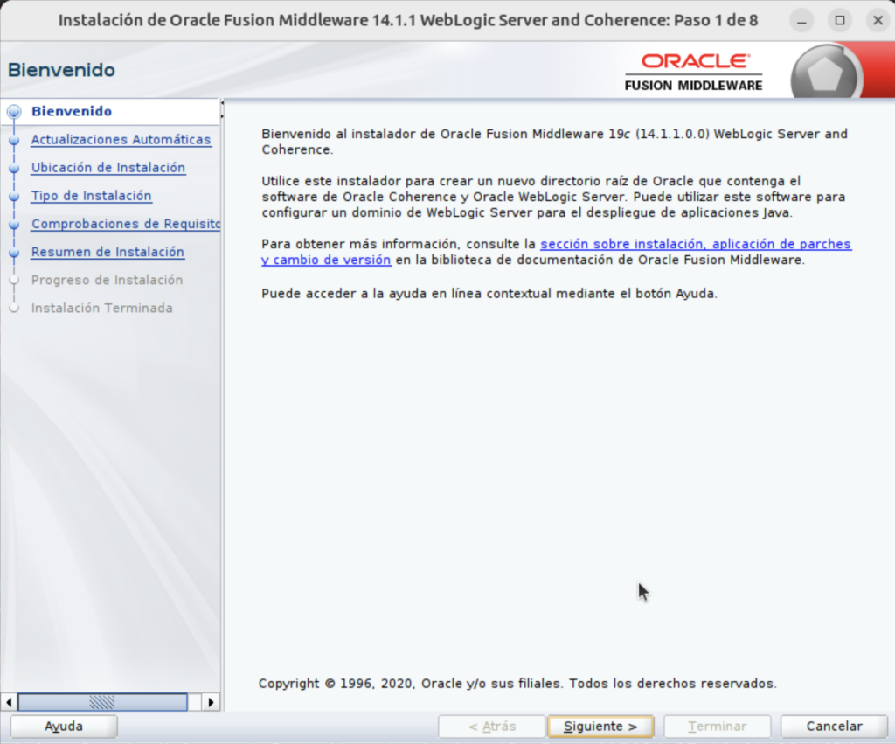Screen dimensions: 895x744
Task: Click the step icon for Instalación Terminada
Action: pyautogui.click(x=14, y=308)
